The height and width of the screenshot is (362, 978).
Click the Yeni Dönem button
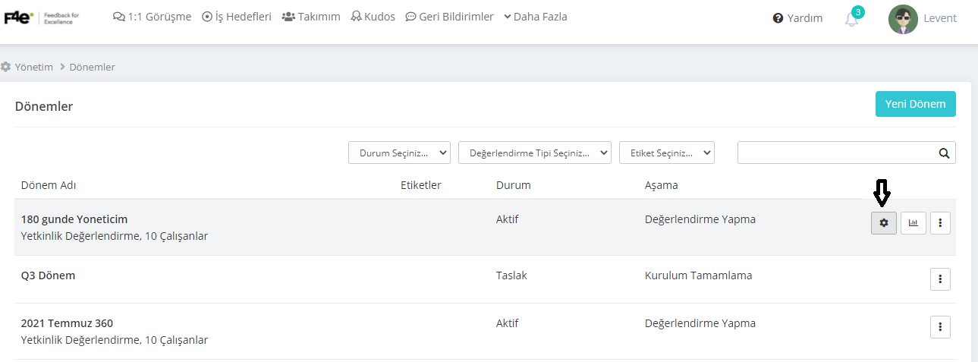[x=915, y=104]
